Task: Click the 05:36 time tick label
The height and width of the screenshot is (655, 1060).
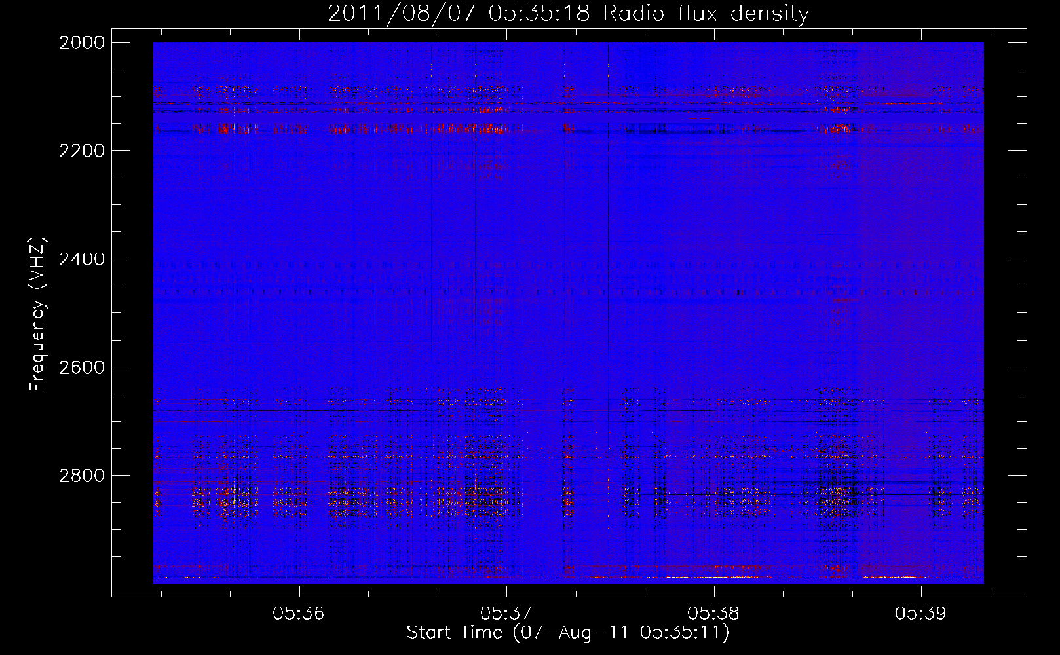Action: click(x=299, y=614)
